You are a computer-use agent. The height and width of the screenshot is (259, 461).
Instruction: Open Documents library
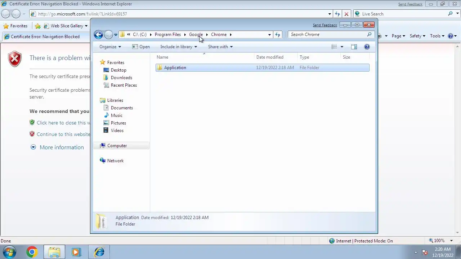tap(122, 108)
